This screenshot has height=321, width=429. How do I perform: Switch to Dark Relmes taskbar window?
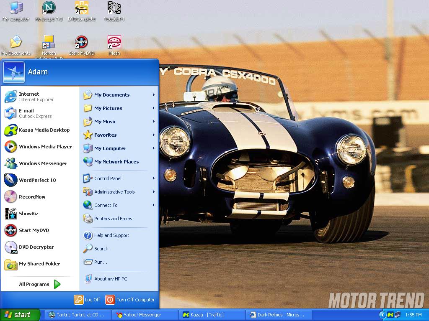coord(279,315)
